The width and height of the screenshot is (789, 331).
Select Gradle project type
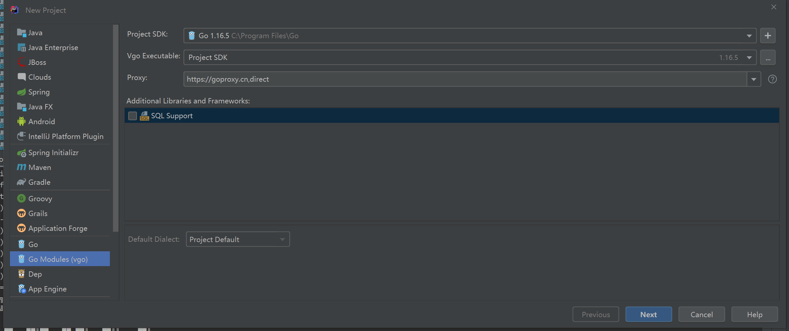pyautogui.click(x=60, y=182)
